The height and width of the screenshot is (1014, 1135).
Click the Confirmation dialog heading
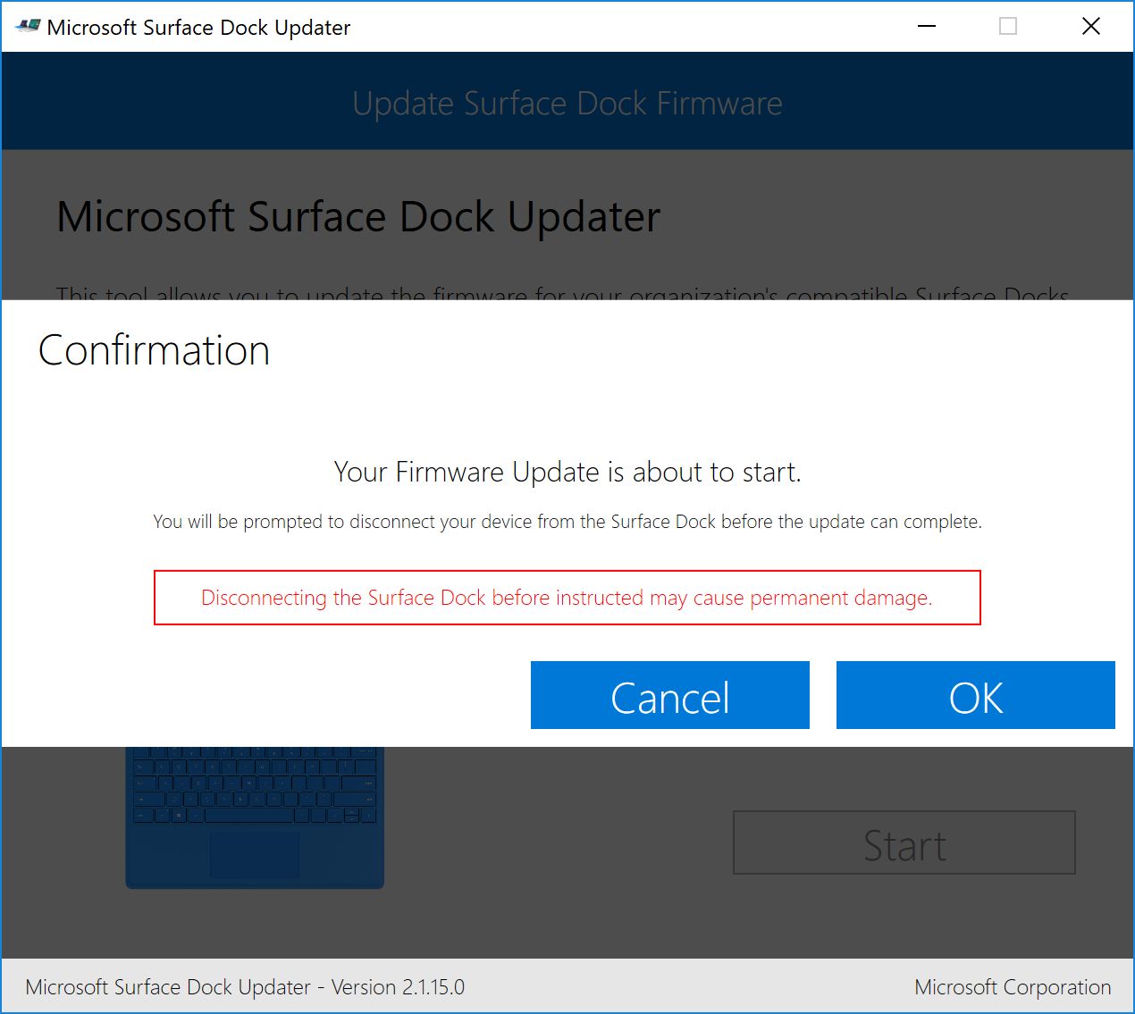click(154, 350)
